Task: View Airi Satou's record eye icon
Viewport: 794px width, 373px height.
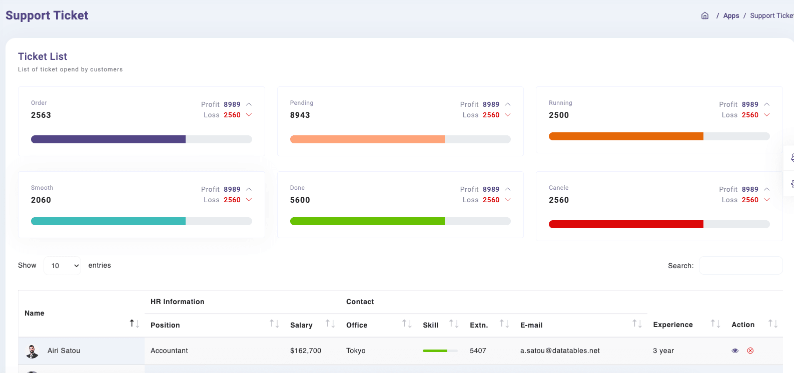Action: tap(735, 351)
